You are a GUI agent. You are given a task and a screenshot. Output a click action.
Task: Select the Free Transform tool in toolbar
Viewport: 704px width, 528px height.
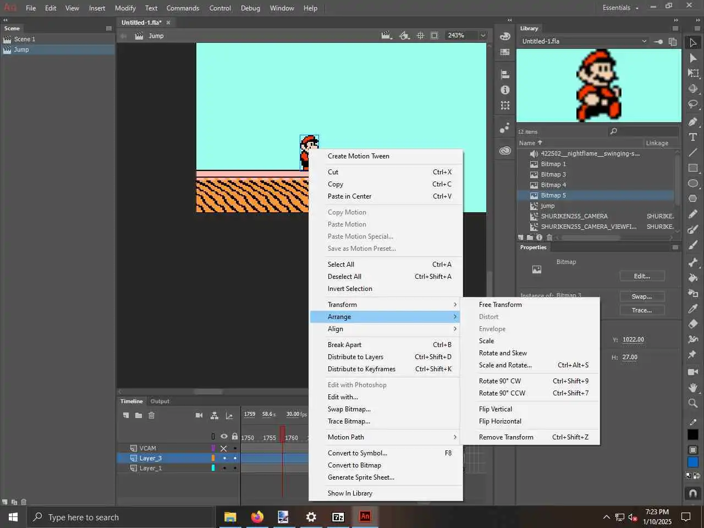point(693,73)
